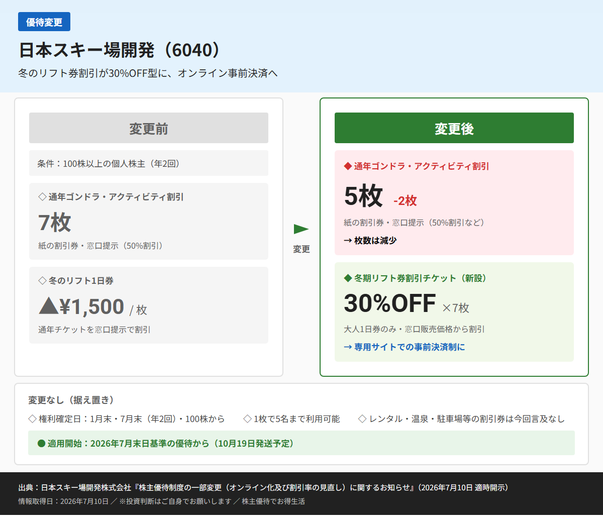The height and width of the screenshot is (527, 603).
Task: Click the ▲¥1,500 amount
Action: click(x=81, y=306)
